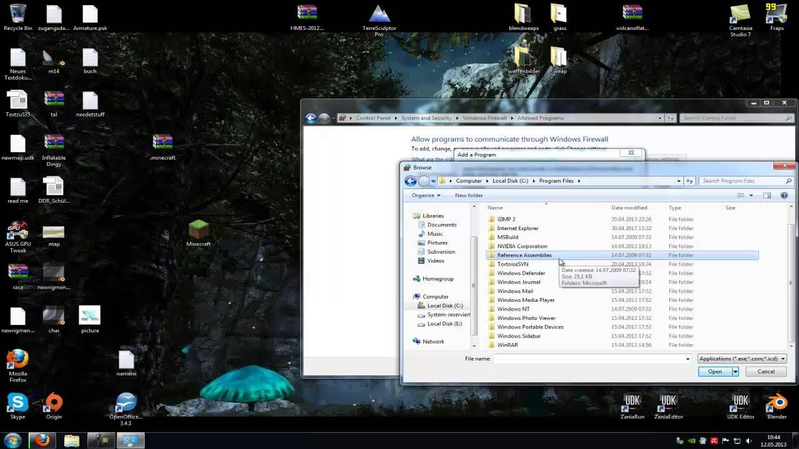Expand the Open button split arrow
This screenshot has width=799, height=449.
(735, 372)
